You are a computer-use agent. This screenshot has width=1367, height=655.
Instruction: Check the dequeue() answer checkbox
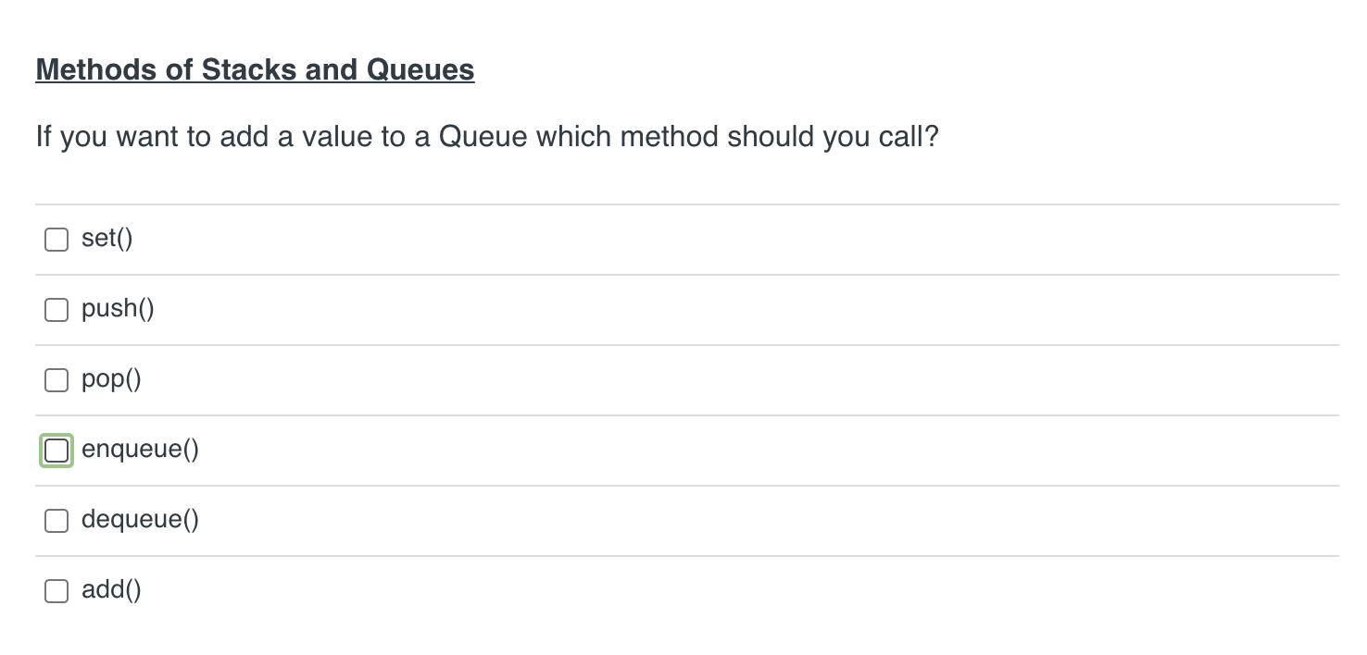[56, 520]
